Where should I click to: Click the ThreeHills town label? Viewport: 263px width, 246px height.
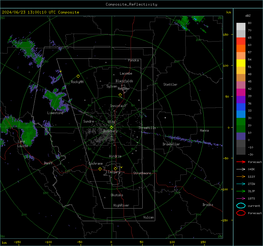tap(147, 128)
